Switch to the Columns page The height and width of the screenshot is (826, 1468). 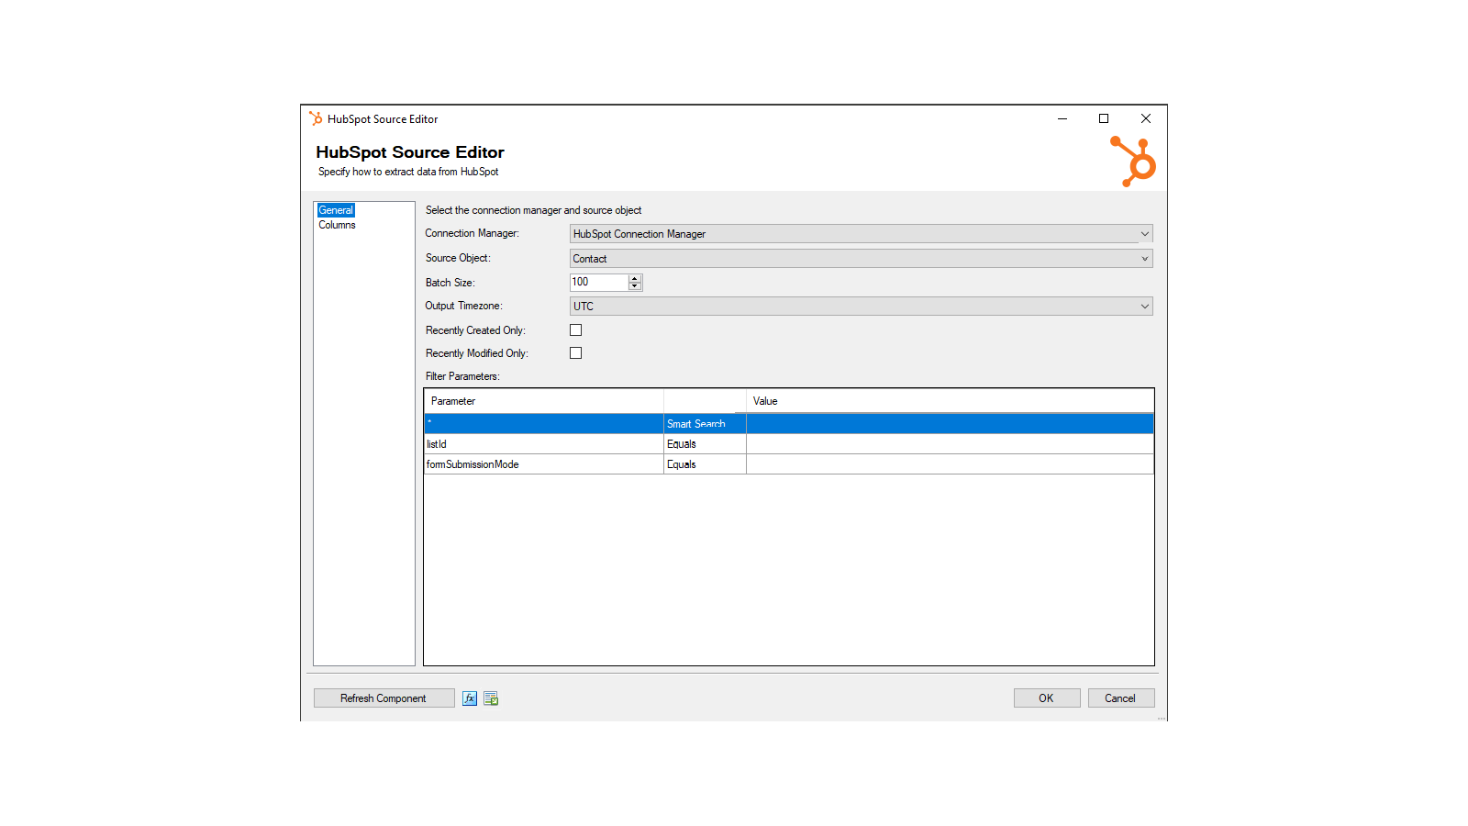[x=337, y=225]
